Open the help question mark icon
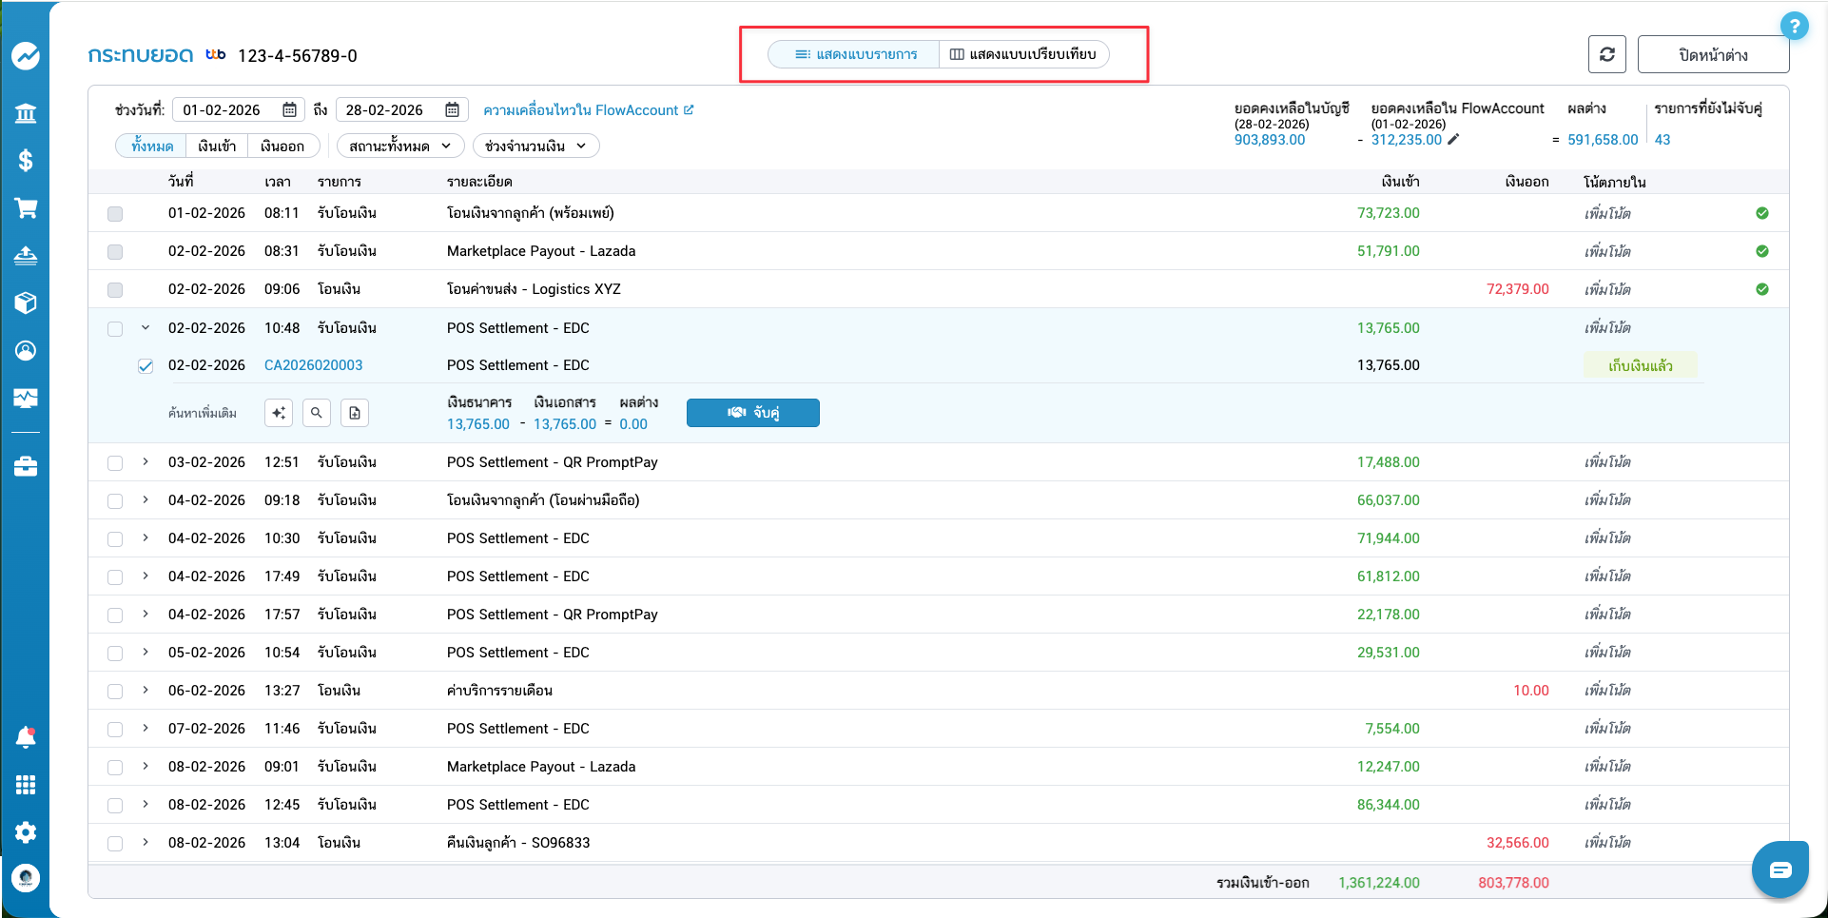 click(1794, 26)
